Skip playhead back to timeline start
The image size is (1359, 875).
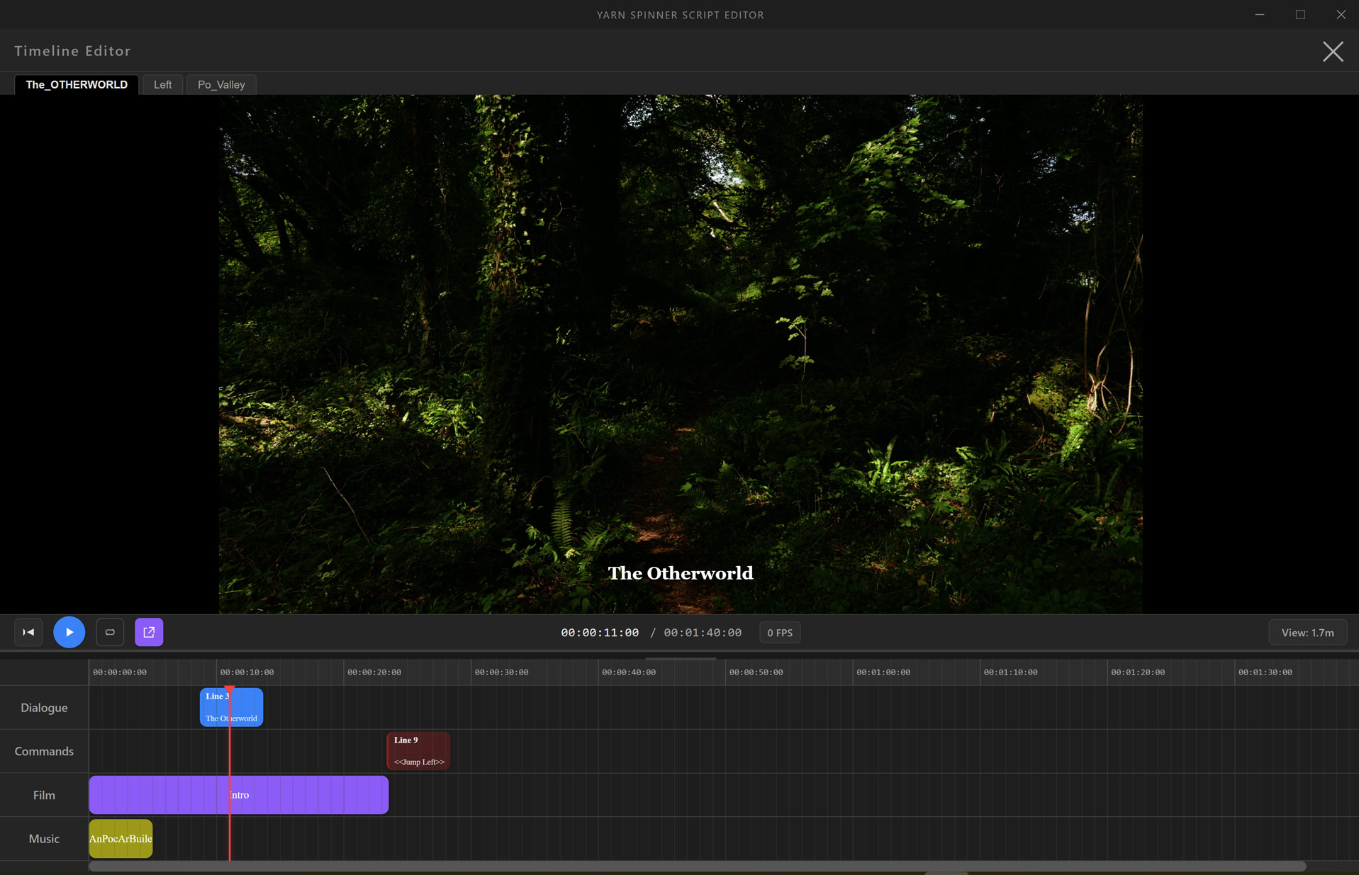click(28, 632)
